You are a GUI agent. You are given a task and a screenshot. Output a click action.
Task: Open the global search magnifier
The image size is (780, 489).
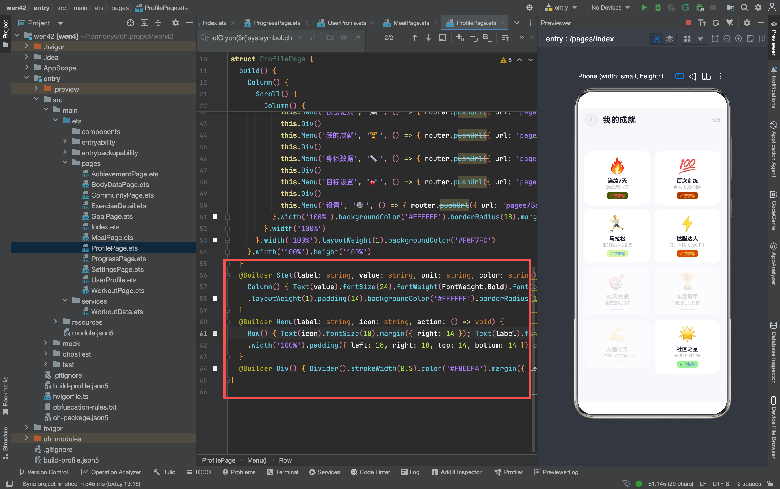coord(744,7)
